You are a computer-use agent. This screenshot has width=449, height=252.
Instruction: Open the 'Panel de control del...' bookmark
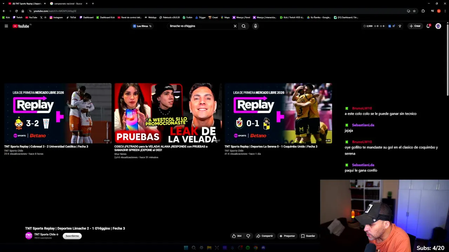tap(129, 17)
